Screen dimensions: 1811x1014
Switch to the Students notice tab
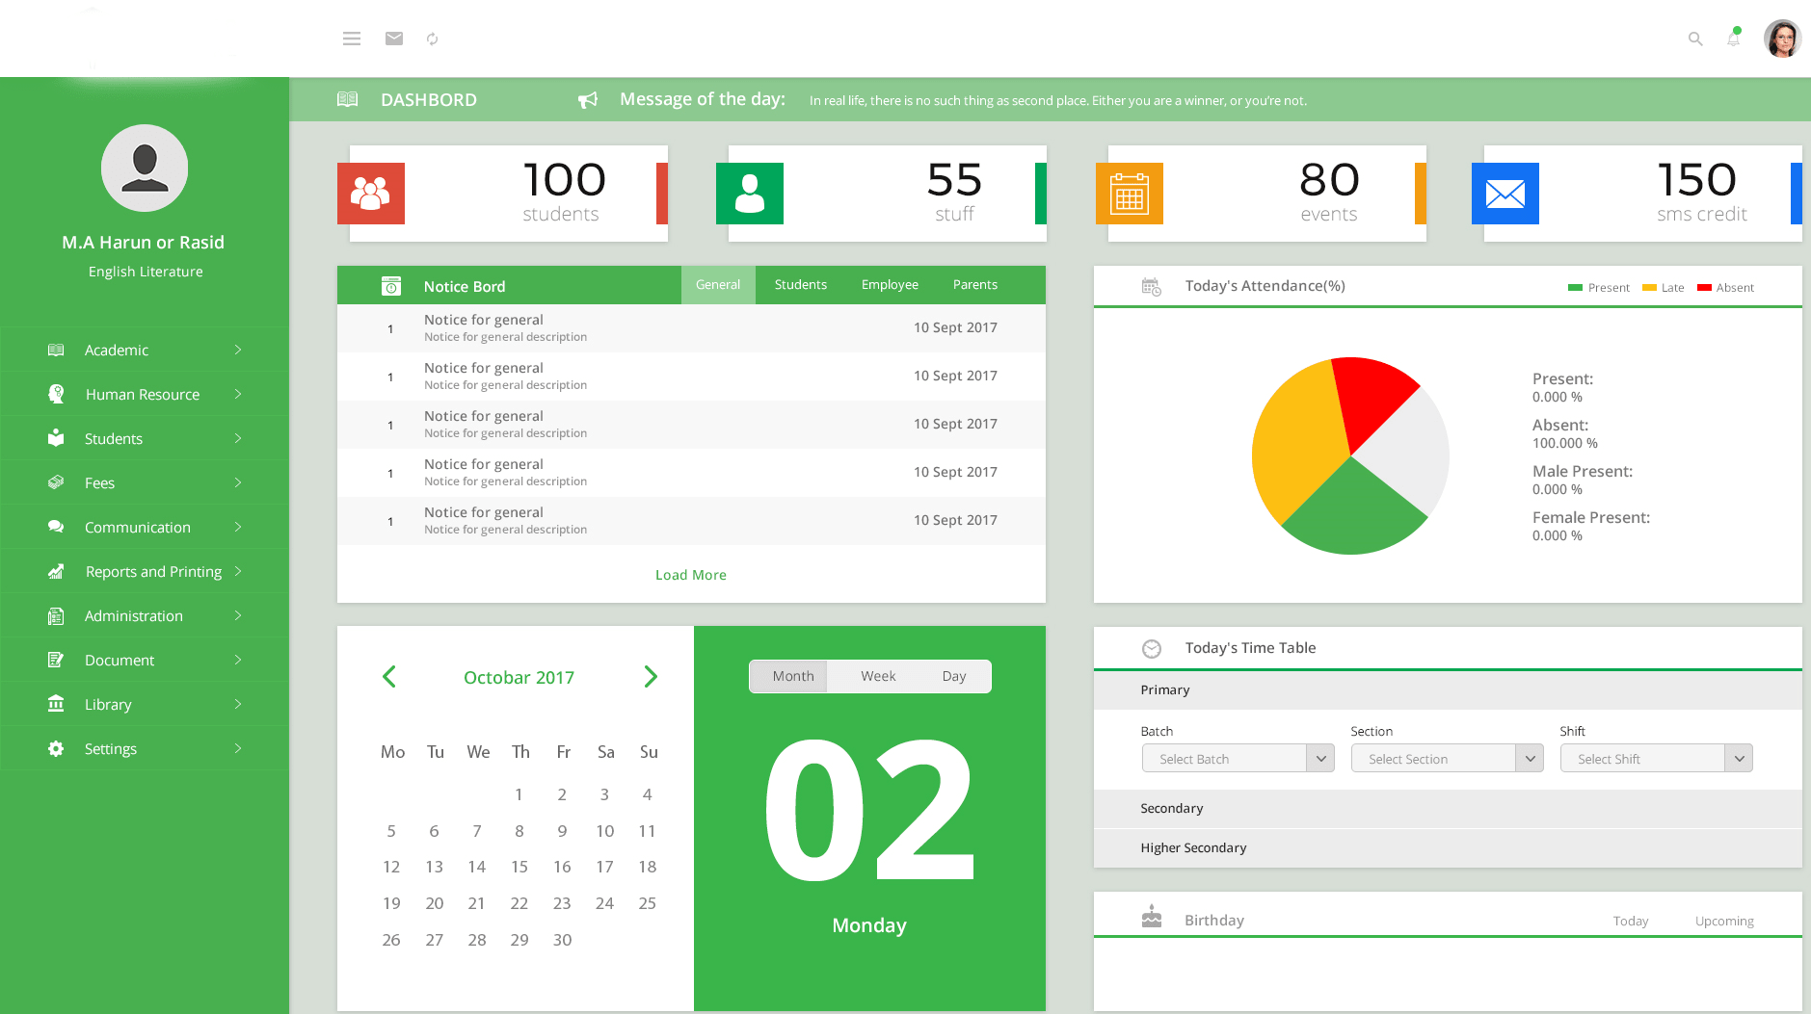pyautogui.click(x=801, y=285)
